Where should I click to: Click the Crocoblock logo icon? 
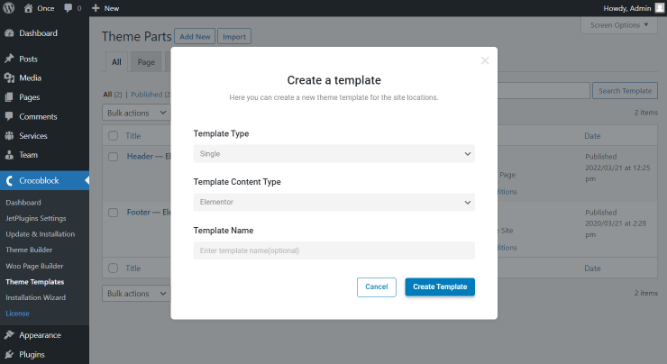(x=9, y=181)
